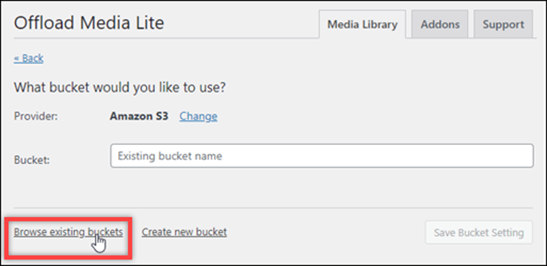Click the Bucket: label
547x266 pixels.
[32, 160]
